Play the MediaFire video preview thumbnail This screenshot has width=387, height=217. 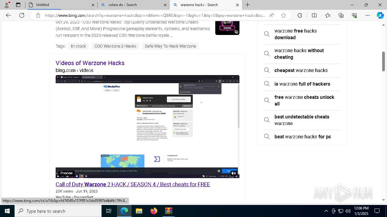(148, 127)
